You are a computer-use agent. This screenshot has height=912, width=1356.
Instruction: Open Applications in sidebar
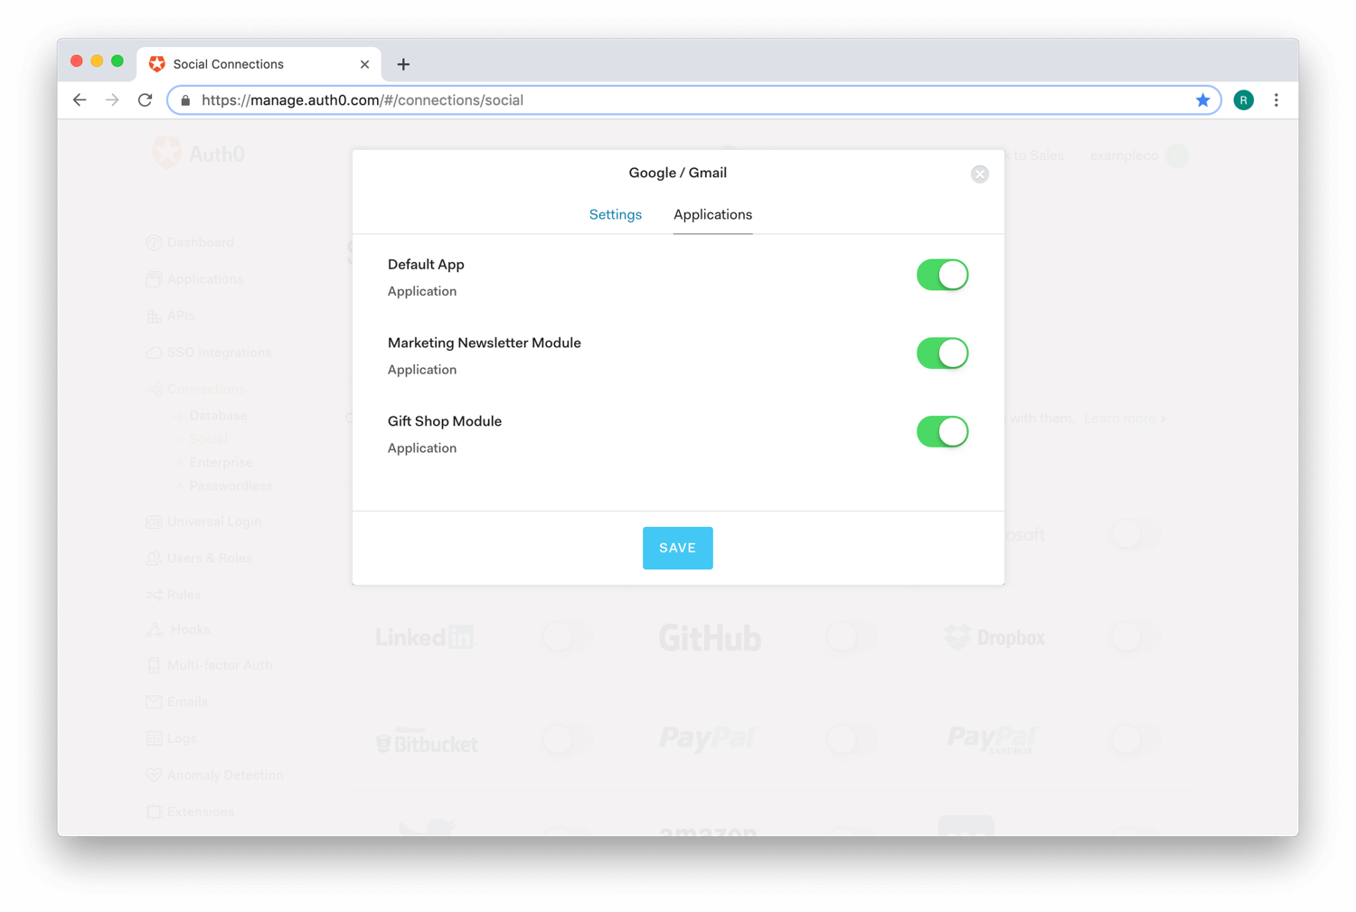point(194,279)
